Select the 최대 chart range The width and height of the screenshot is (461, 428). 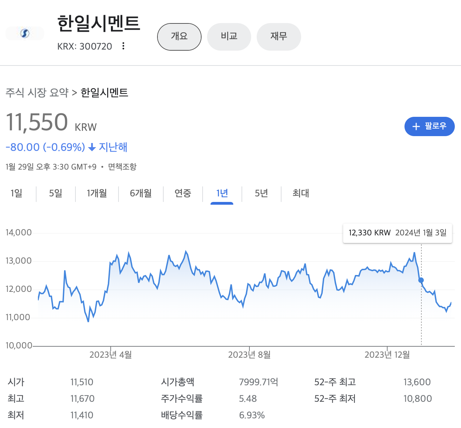(x=301, y=193)
